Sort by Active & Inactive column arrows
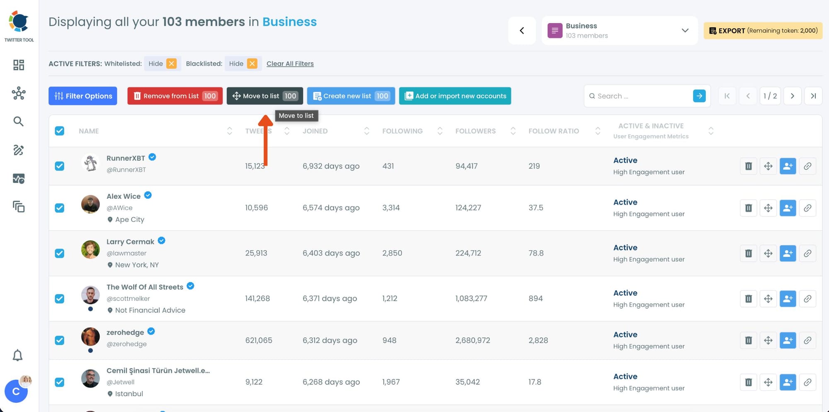This screenshot has height=412, width=829. [x=711, y=131]
